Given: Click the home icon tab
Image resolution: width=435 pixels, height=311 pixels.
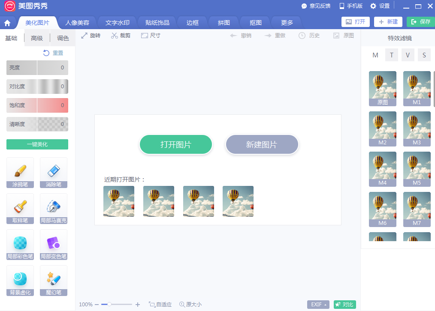Looking at the screenshot, I should (7, 23).
